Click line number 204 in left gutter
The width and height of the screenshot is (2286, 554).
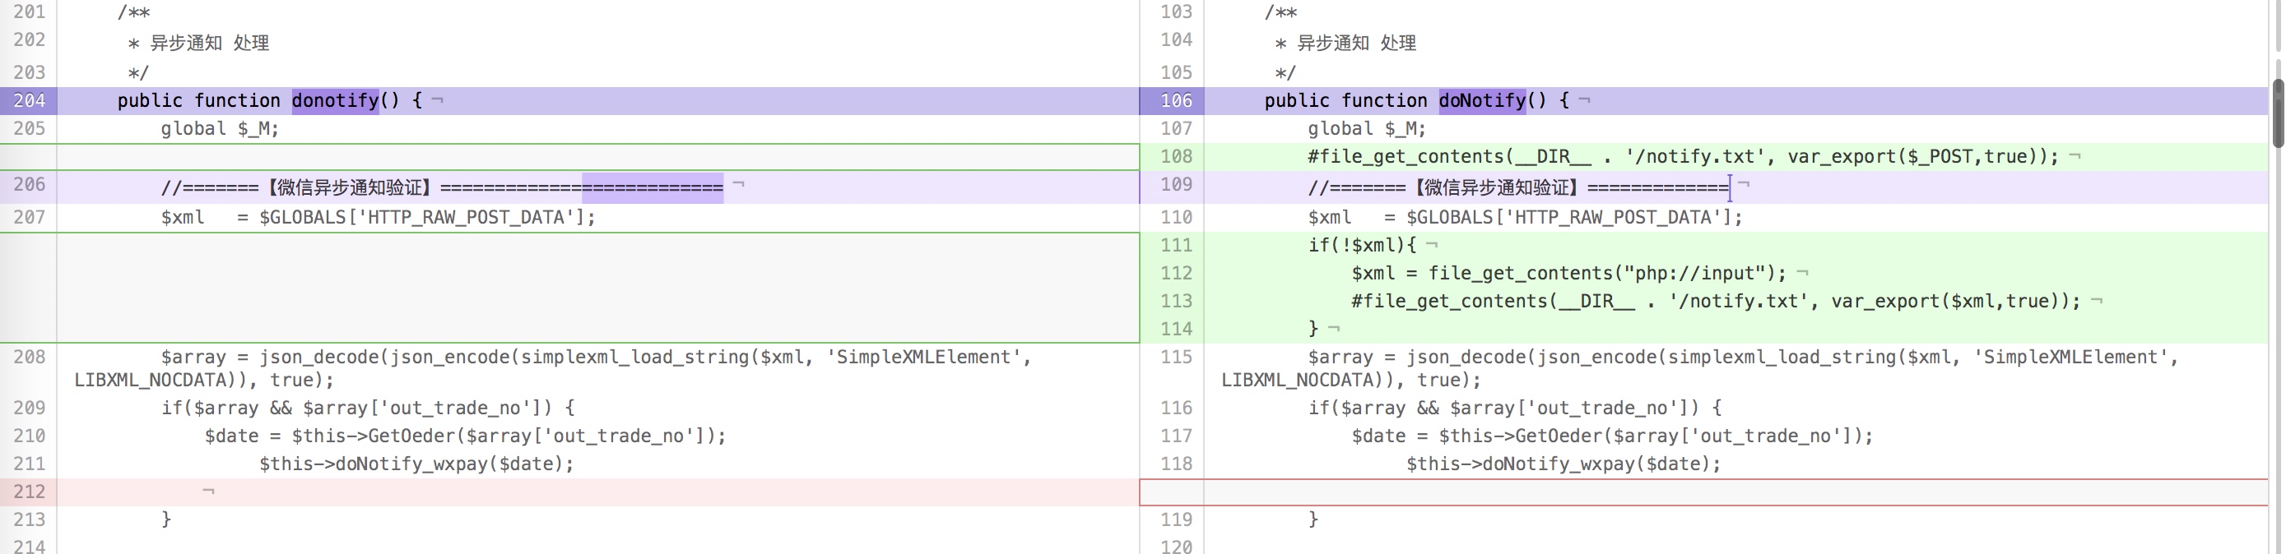point(29,100)
